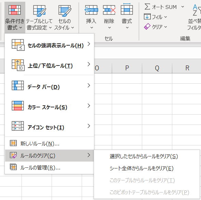The image size is (201, 200).
Task: Click the 書式 cells icon
Action: [x=127, y=9]
